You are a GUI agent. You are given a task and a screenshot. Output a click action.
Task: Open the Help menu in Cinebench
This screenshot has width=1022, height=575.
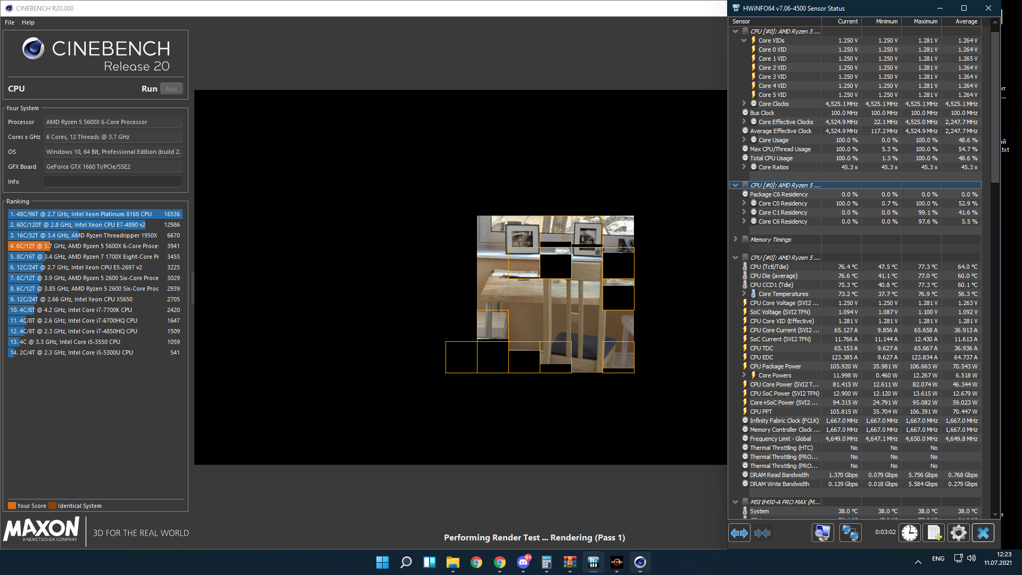click(28, 22)
